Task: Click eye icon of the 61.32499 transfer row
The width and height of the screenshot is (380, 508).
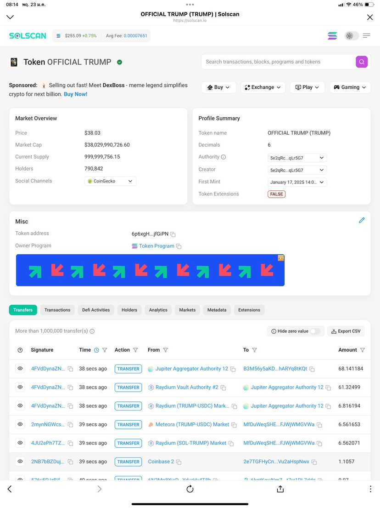Action: (x=20, y=387)
